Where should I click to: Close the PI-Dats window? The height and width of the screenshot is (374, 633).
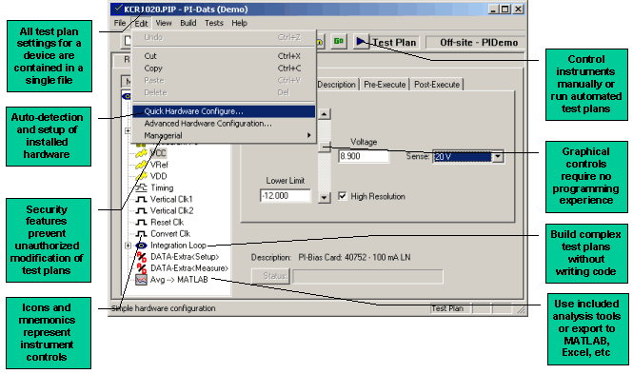[519, 9]
